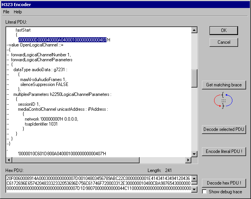
Task: Click Literal PDU scroll left arrow
Action: [x=9, y=160]
